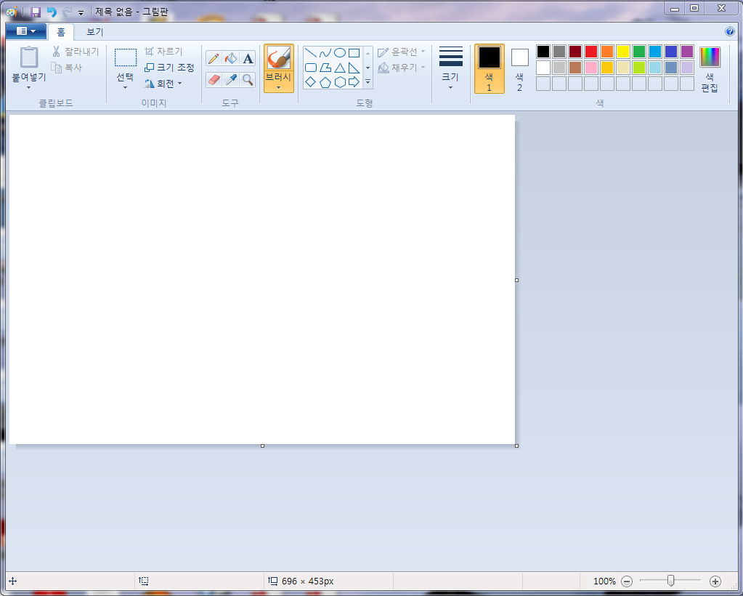Activate 색 2 background color selector

pyautogui.click(x=519, y=68)
